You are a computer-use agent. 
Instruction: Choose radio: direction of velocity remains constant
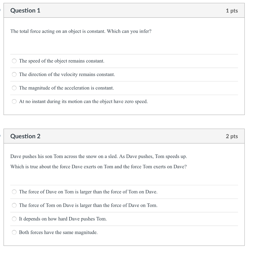click(x=14, y=74)
